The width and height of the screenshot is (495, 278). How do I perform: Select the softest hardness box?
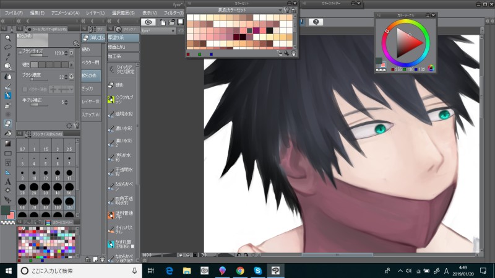tap(35, 65)
